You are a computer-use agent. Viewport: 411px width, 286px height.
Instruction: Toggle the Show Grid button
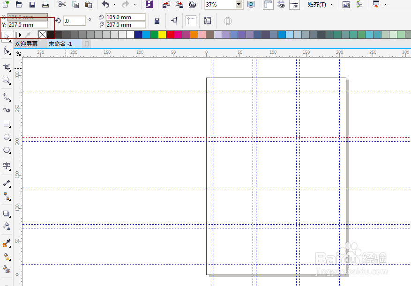click(281, 5)
